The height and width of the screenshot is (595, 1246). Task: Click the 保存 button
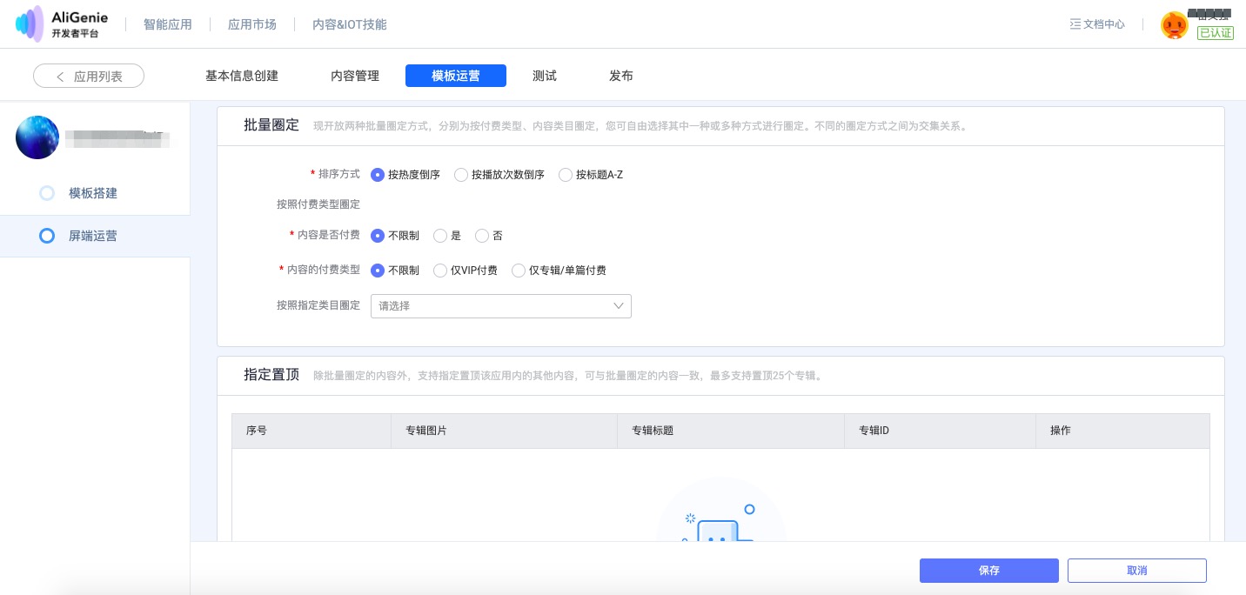tap(989, 571)
